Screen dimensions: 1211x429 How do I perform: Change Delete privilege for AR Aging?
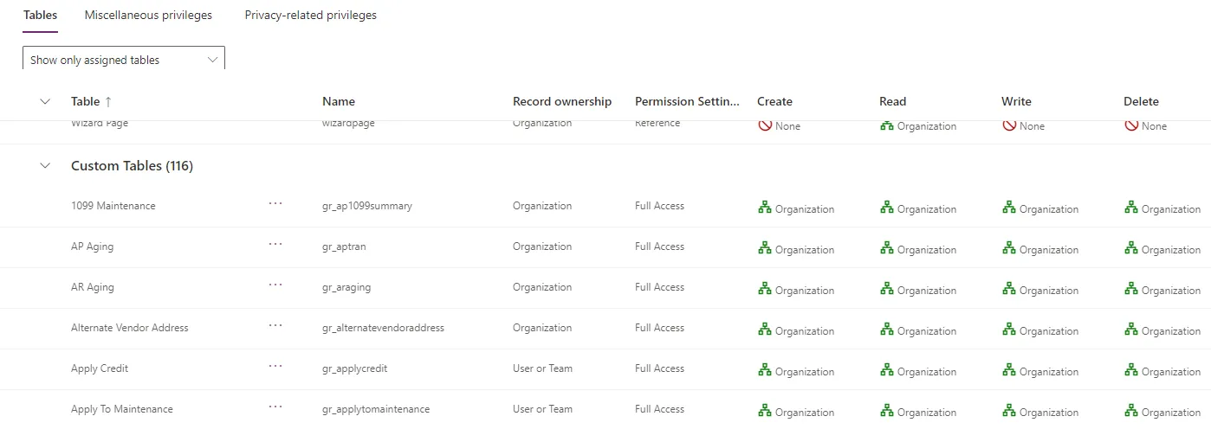1162,289
